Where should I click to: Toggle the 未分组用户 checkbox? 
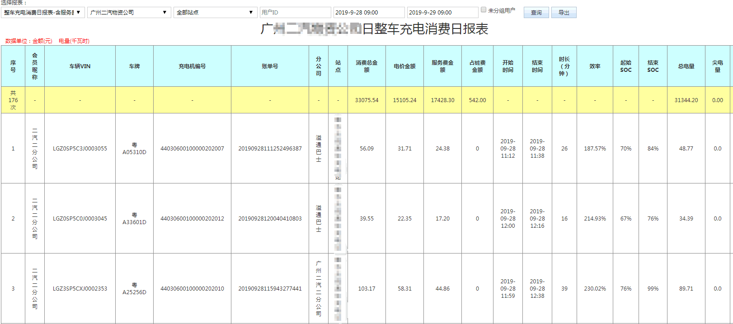pos(484,10)
